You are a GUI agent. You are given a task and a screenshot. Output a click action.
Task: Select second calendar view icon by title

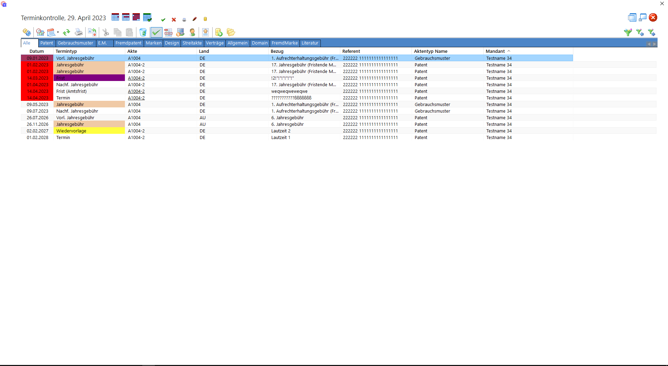click(126, 17)
